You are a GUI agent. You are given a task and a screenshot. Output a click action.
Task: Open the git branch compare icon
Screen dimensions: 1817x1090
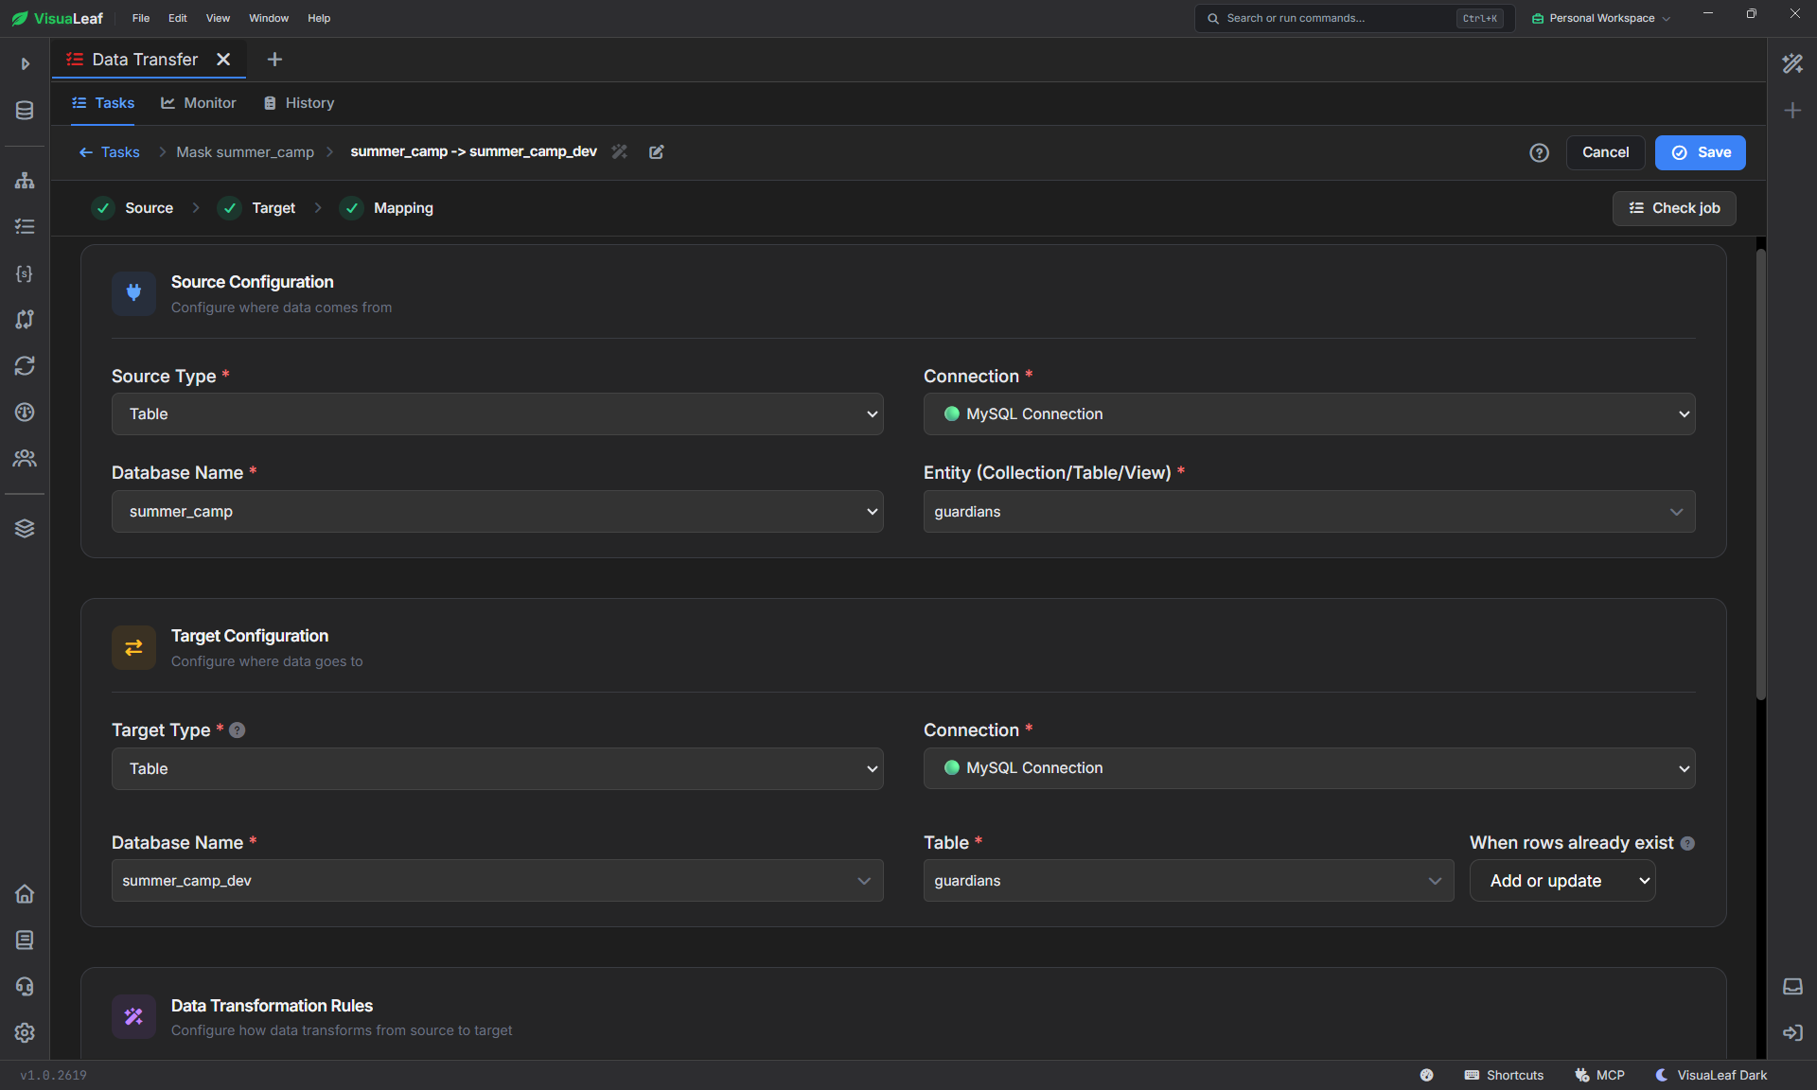(x=25, y=319)
